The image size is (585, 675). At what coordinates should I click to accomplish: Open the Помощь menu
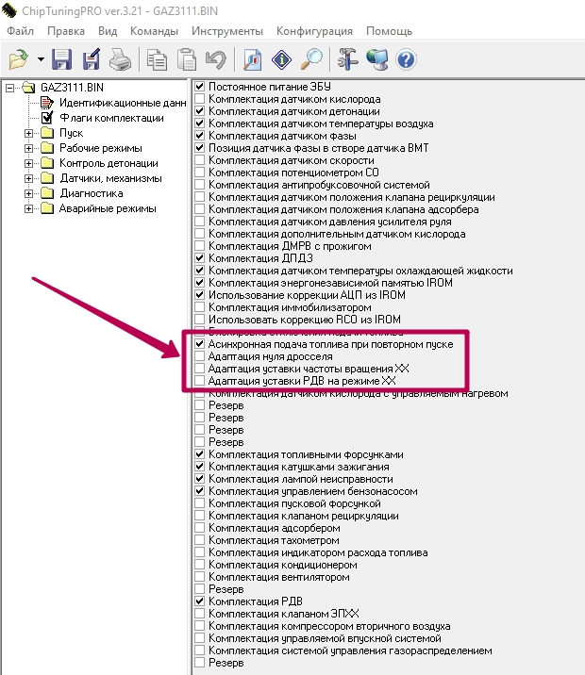click(389, 31)
